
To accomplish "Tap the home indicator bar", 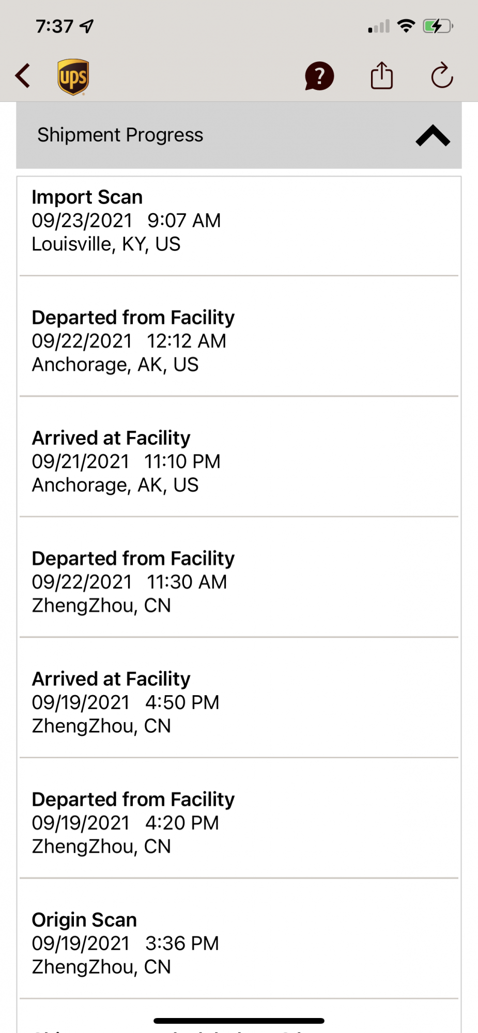I will (x=239, y=1021).
